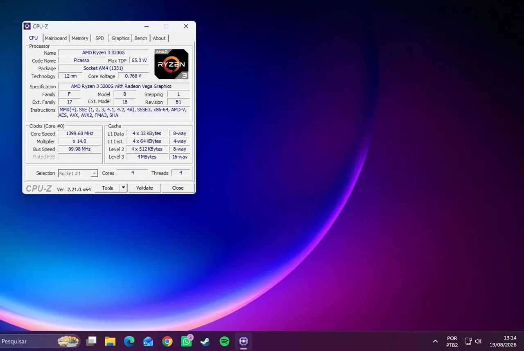Click Level 2 value 4 x 512 KBytes
Screen dimensions: 524x351
tap(147, 149)
